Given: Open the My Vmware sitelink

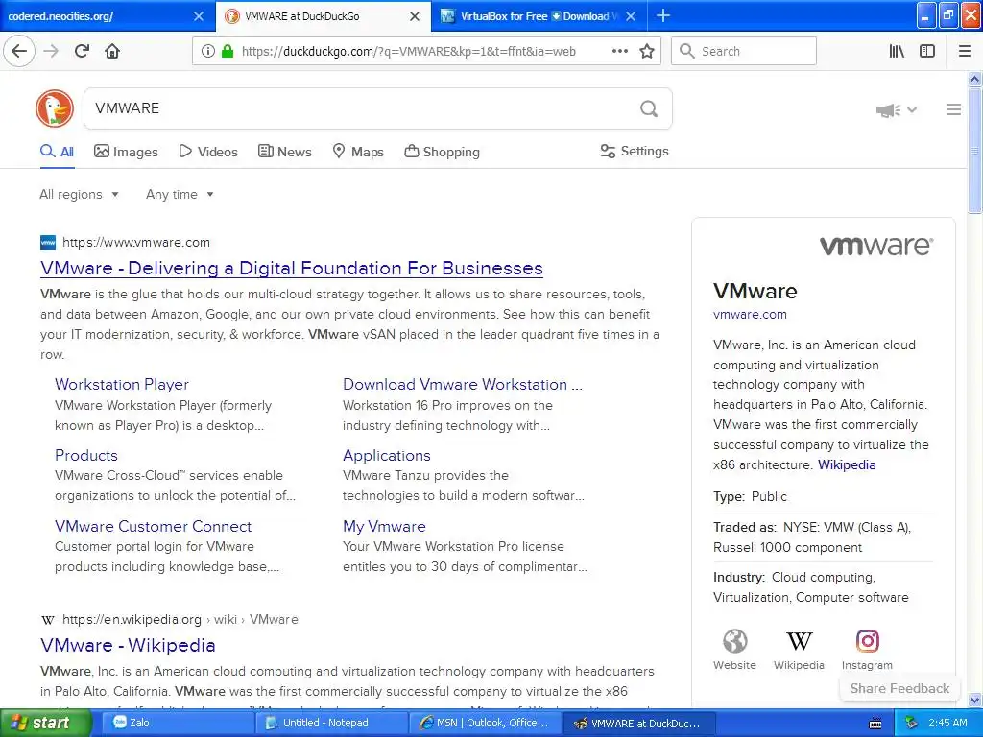Looking at the screenshot, I should coord(384,526).
